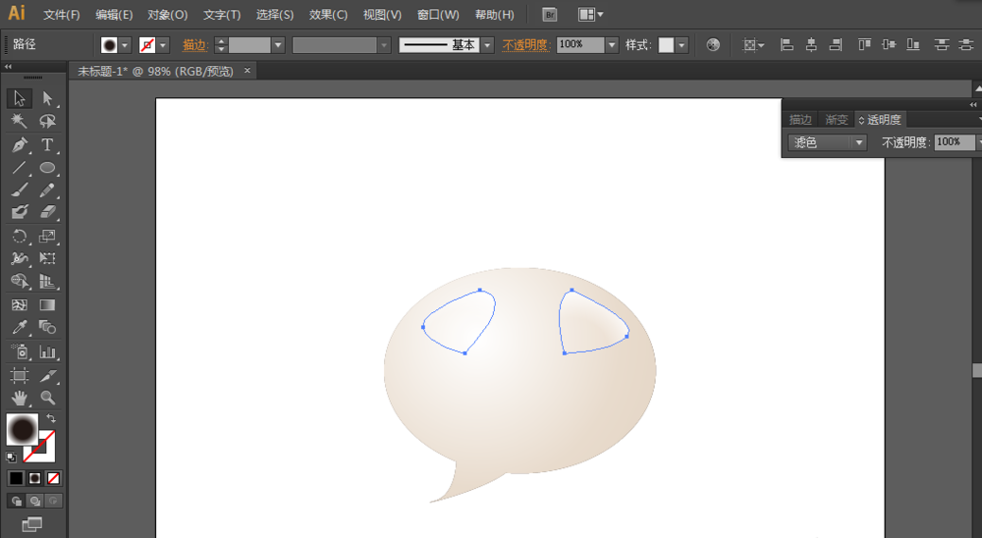Select the Slice tool
The height and width of the screenshot is (538, 982).
point(47,375)
